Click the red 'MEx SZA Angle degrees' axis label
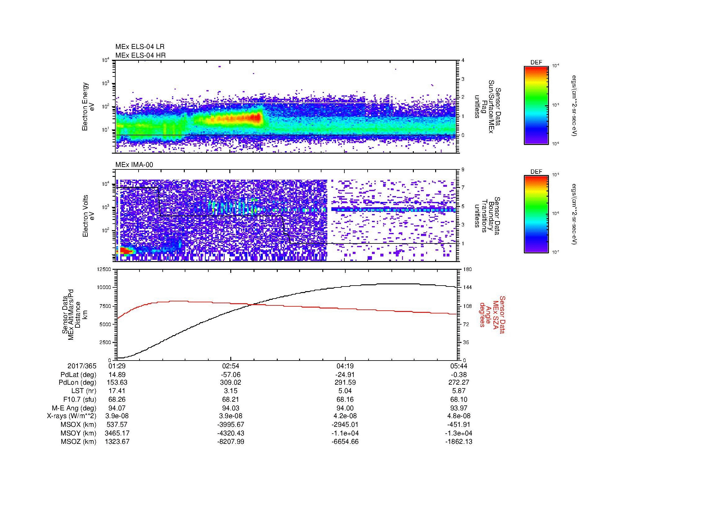The height and width of the screenshot is (512, 725). pyautogui.click(x=492, y=314)
